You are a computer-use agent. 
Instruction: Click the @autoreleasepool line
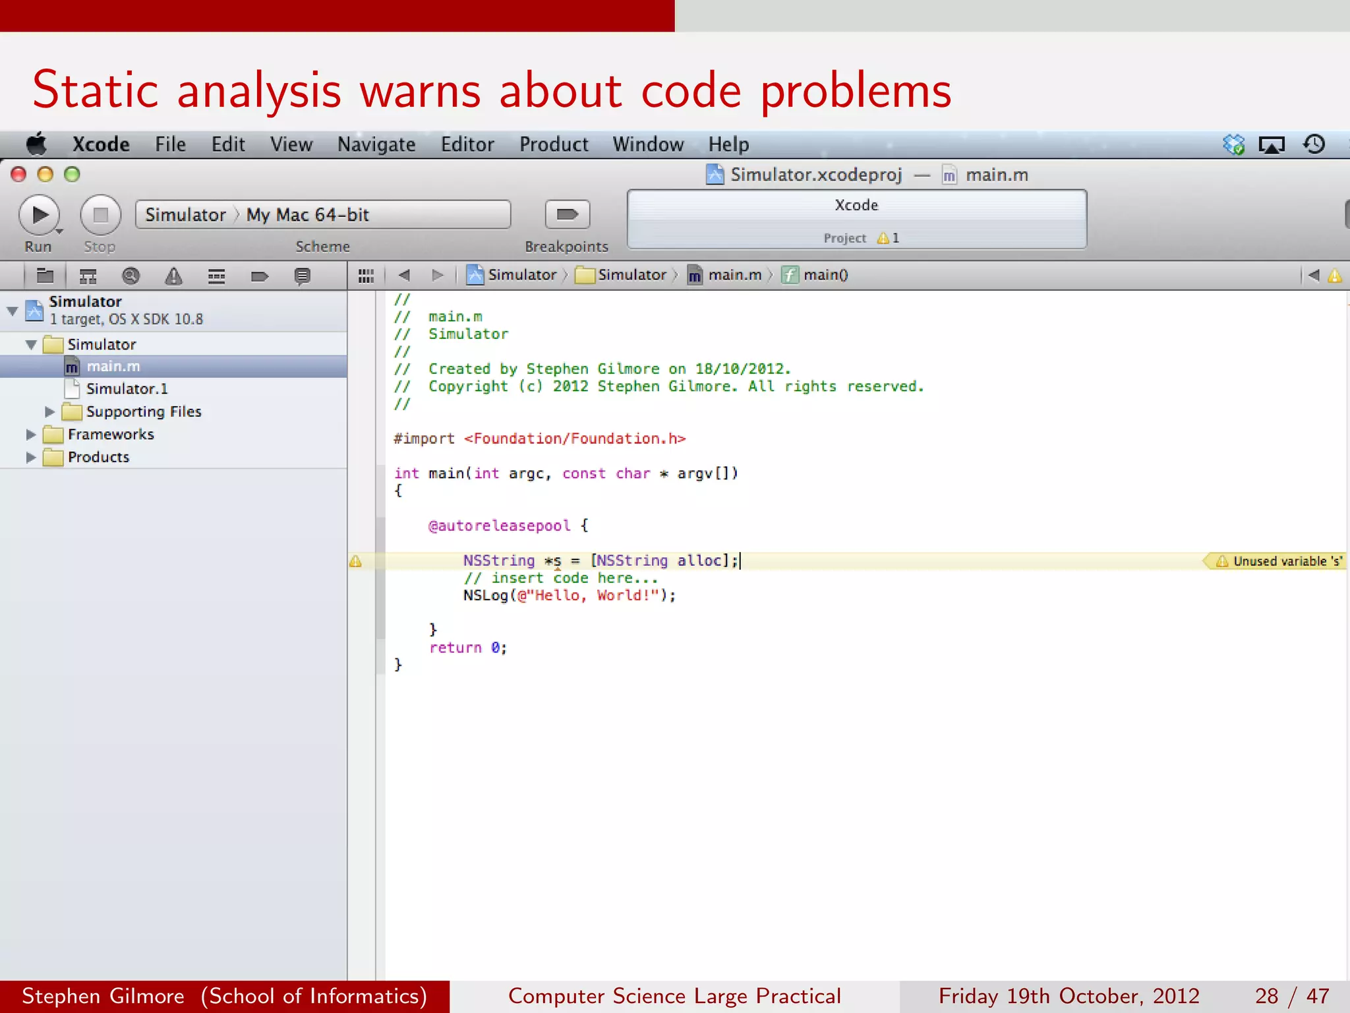pyautogui.click(x=508, y=526)
